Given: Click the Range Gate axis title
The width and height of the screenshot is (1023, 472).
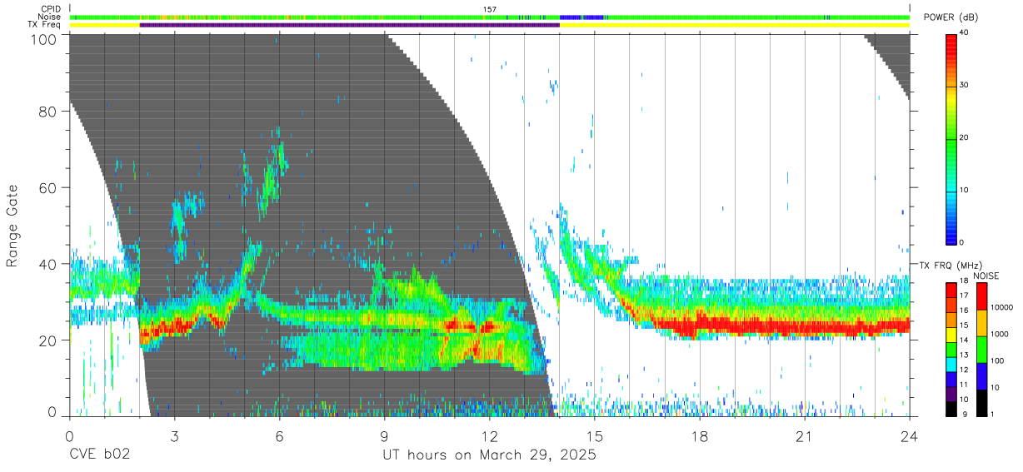Looking at the screenshot, I should [12, 226].
